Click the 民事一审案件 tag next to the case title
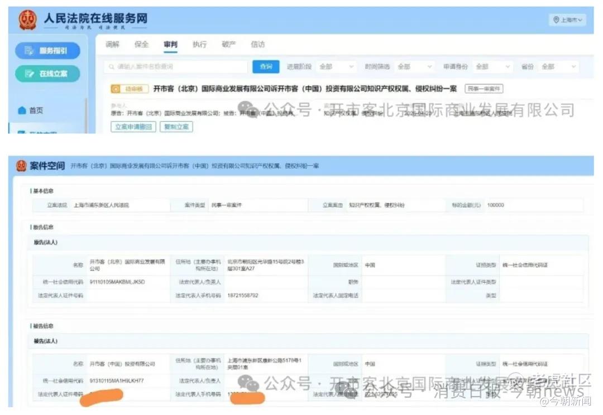 [484, 89]
